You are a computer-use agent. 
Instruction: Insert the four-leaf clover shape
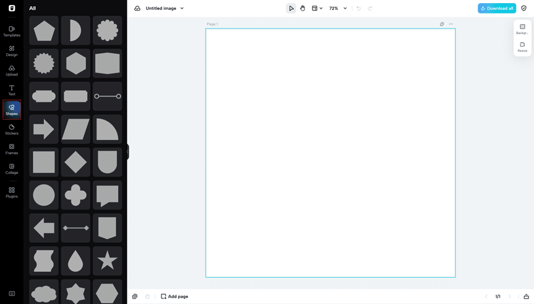75,195
